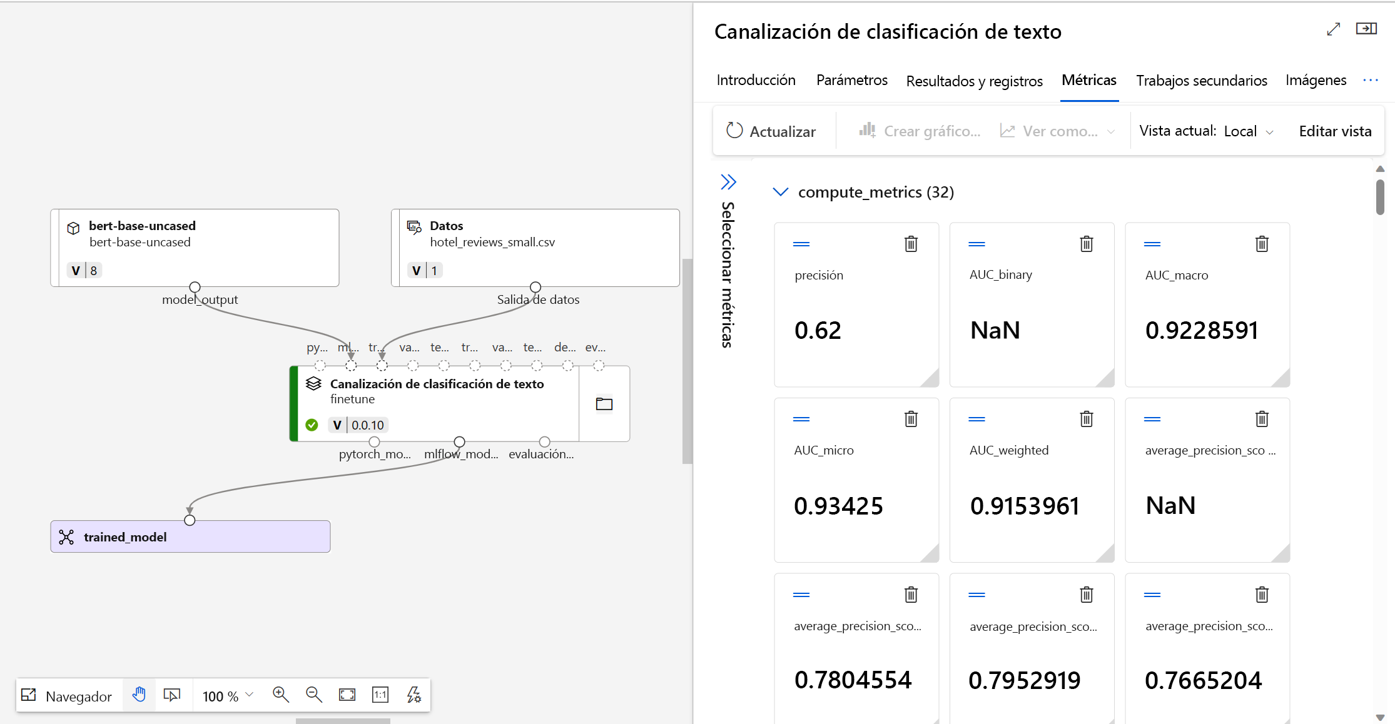Click the metrics panel scrollbar thumb

pos(1380,197)
